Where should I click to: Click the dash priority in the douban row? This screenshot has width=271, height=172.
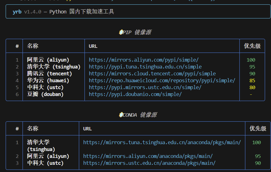pos(251,94)
